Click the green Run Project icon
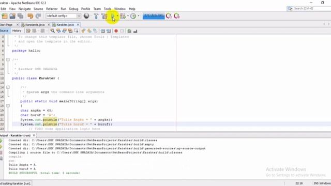Viewport: 331px width, 186px height. 113,16
